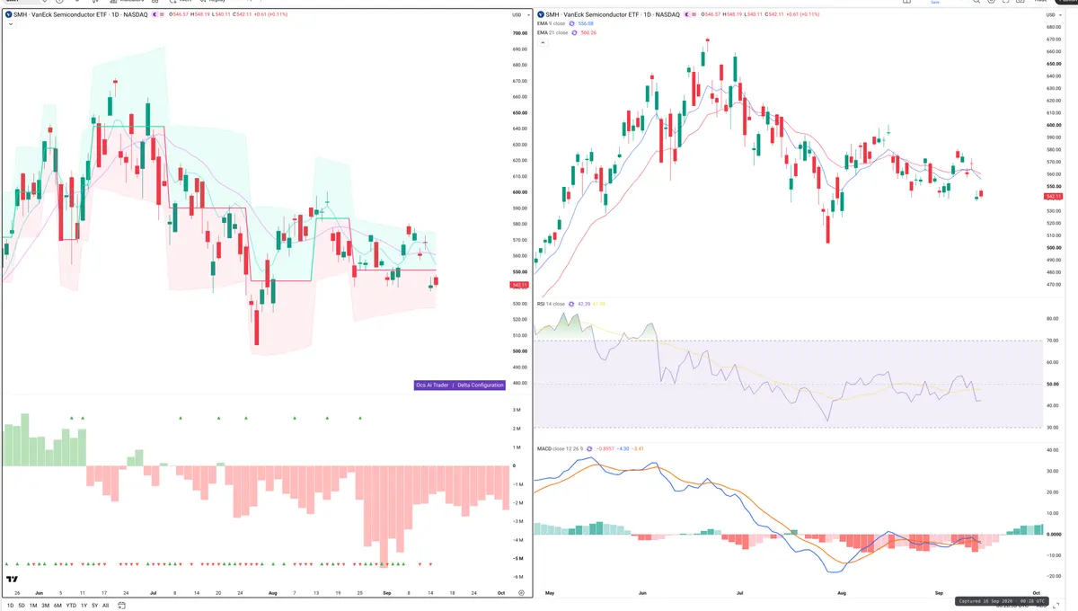Click the 542.11 price tag on left chart

coord(519,285)
